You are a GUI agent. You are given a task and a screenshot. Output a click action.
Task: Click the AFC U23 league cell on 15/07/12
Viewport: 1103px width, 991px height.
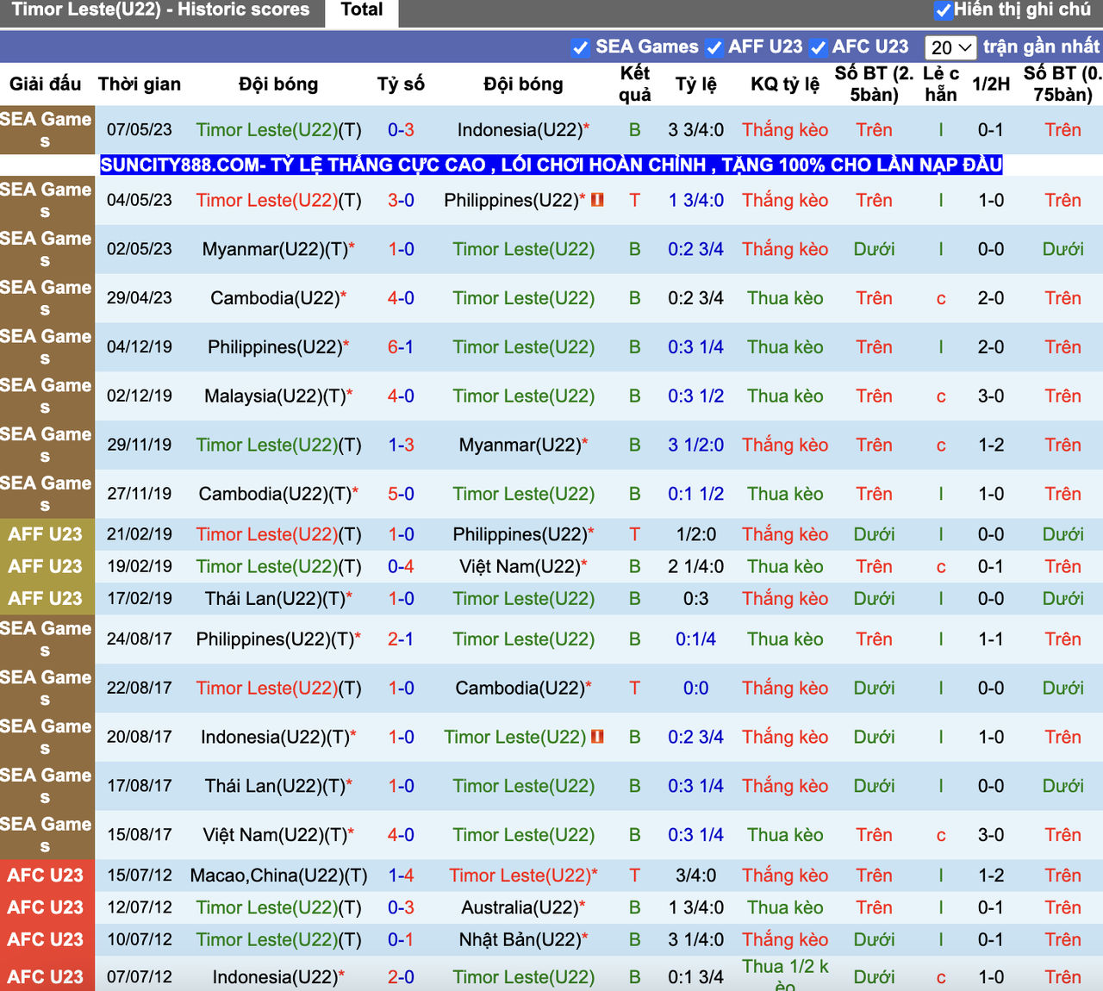(x=46, y=876)
